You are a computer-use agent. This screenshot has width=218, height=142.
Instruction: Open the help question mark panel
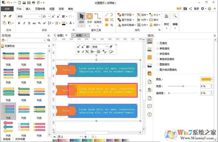tap(150, 114)
